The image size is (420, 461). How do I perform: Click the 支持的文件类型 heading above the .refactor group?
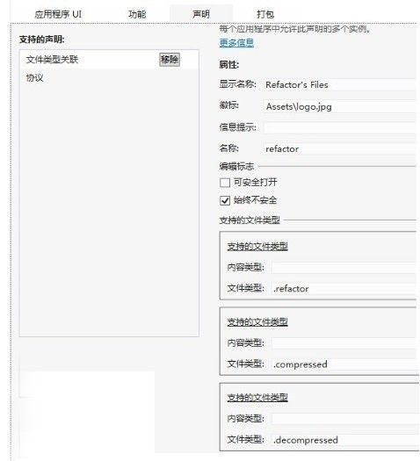click(257, 247)
